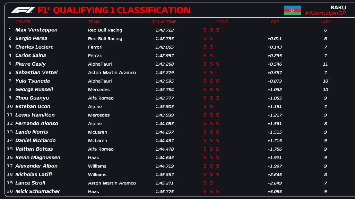Select the TEAM column header

click(94, 22)
